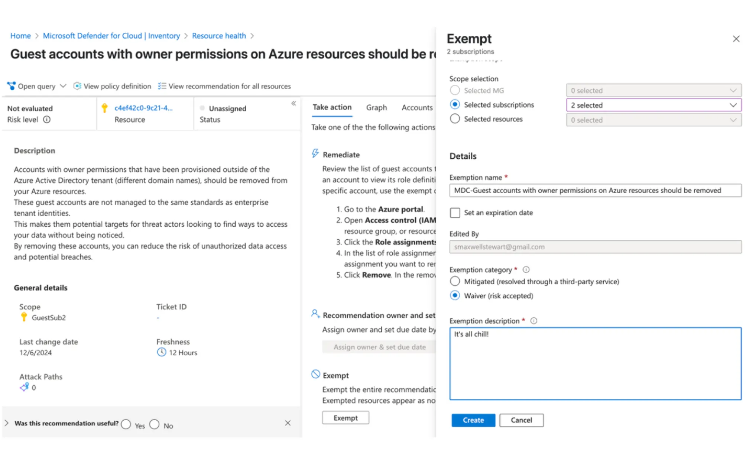This screenshot has width=746, height=466.
Task: Click the Not evaluated risk level text
Action: 30,109
